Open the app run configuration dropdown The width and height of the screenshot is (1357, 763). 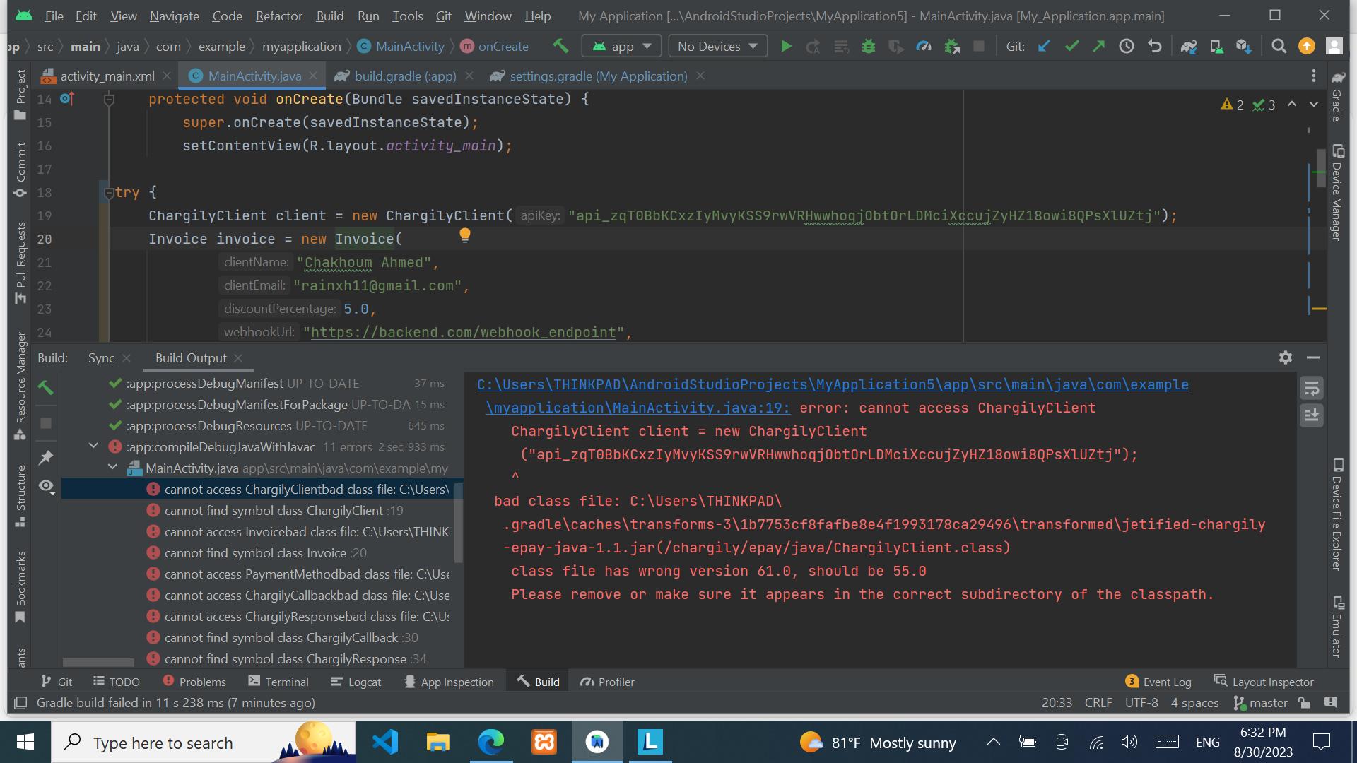pos(621,46)
